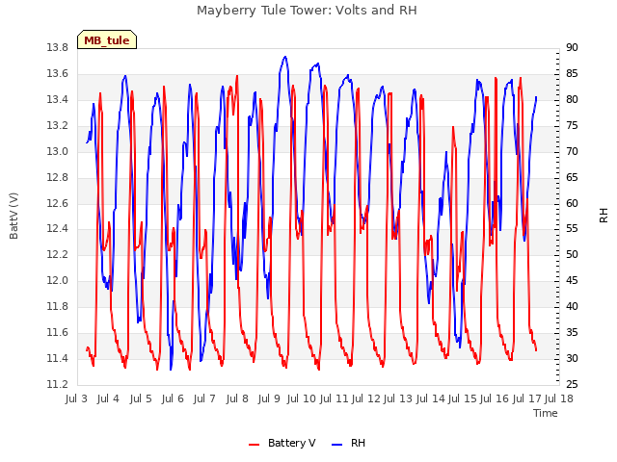
Task: Click the 55 right axis tick label
Action: pyautogui.click(x=572, y=229)
